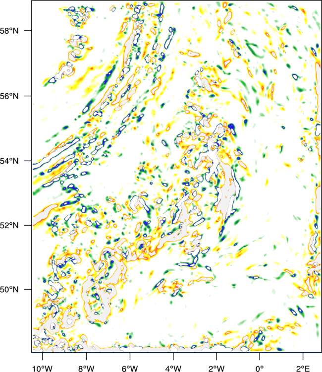Click the 6°W longitude label
The width and height of the screenshot is (322, 372).
tap(130, 369)
